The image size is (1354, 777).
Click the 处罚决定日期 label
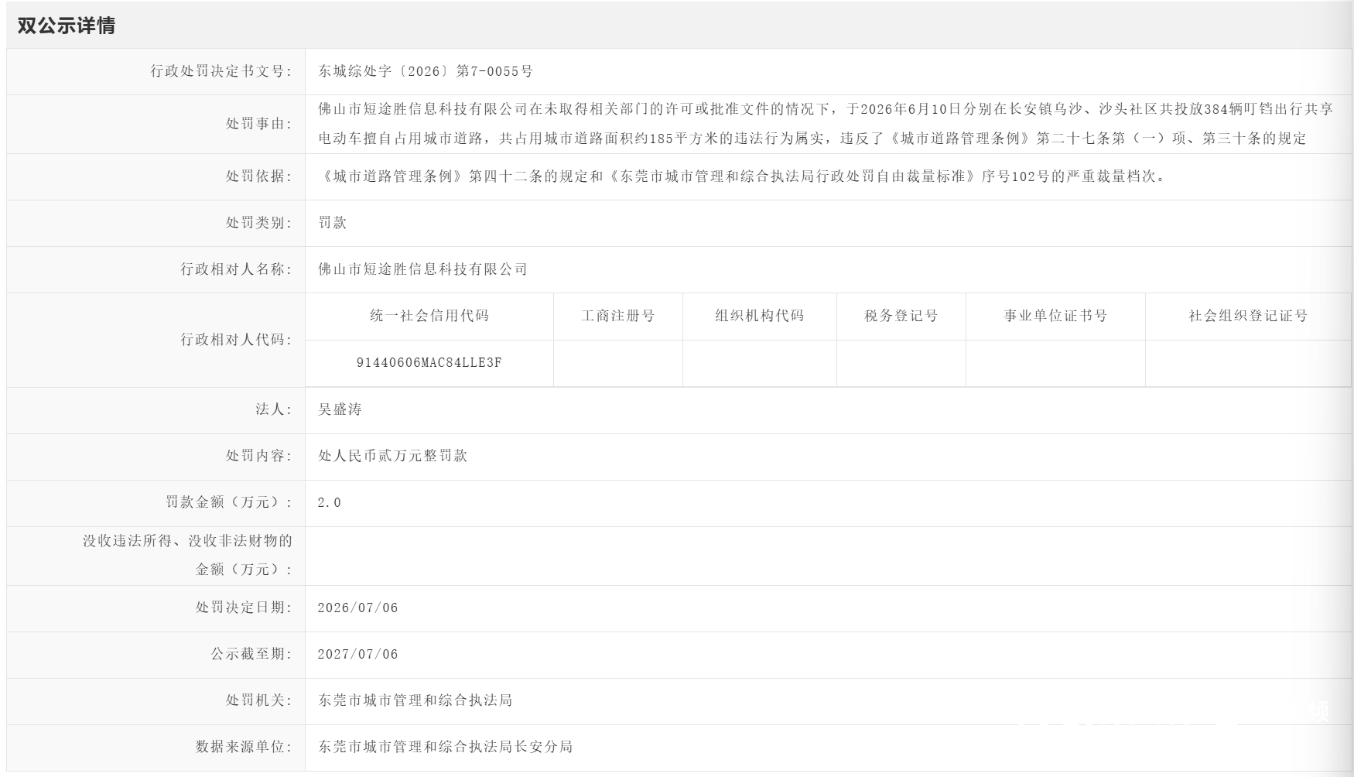(244, 608)
